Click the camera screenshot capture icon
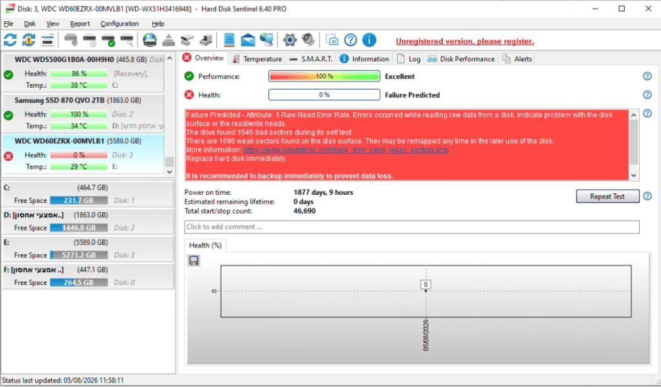Image resolution: width=661 pixels, height=387 pixels. click(x=332, y=40)
